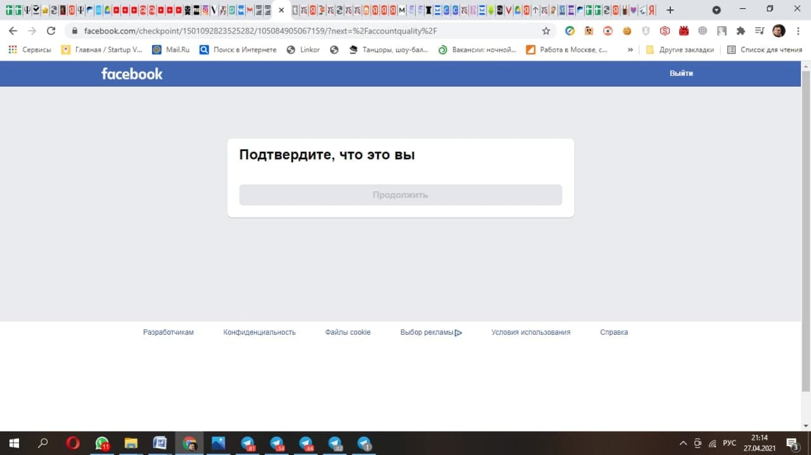The height and width of the screenshot is (455, 811).
Task: Open the Photos app from the taskbar
Action: pyautogui.click(x=219, y=443)
